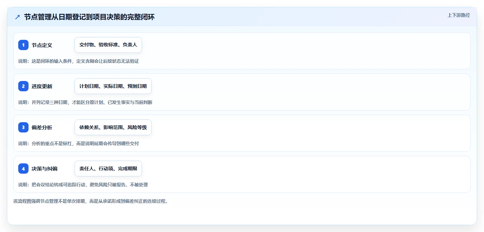Select the 决策与纠偏 step title
Image resolution: width=484 pixels, height=232 pixels.
pyautogui.click(x=45, y=169)
